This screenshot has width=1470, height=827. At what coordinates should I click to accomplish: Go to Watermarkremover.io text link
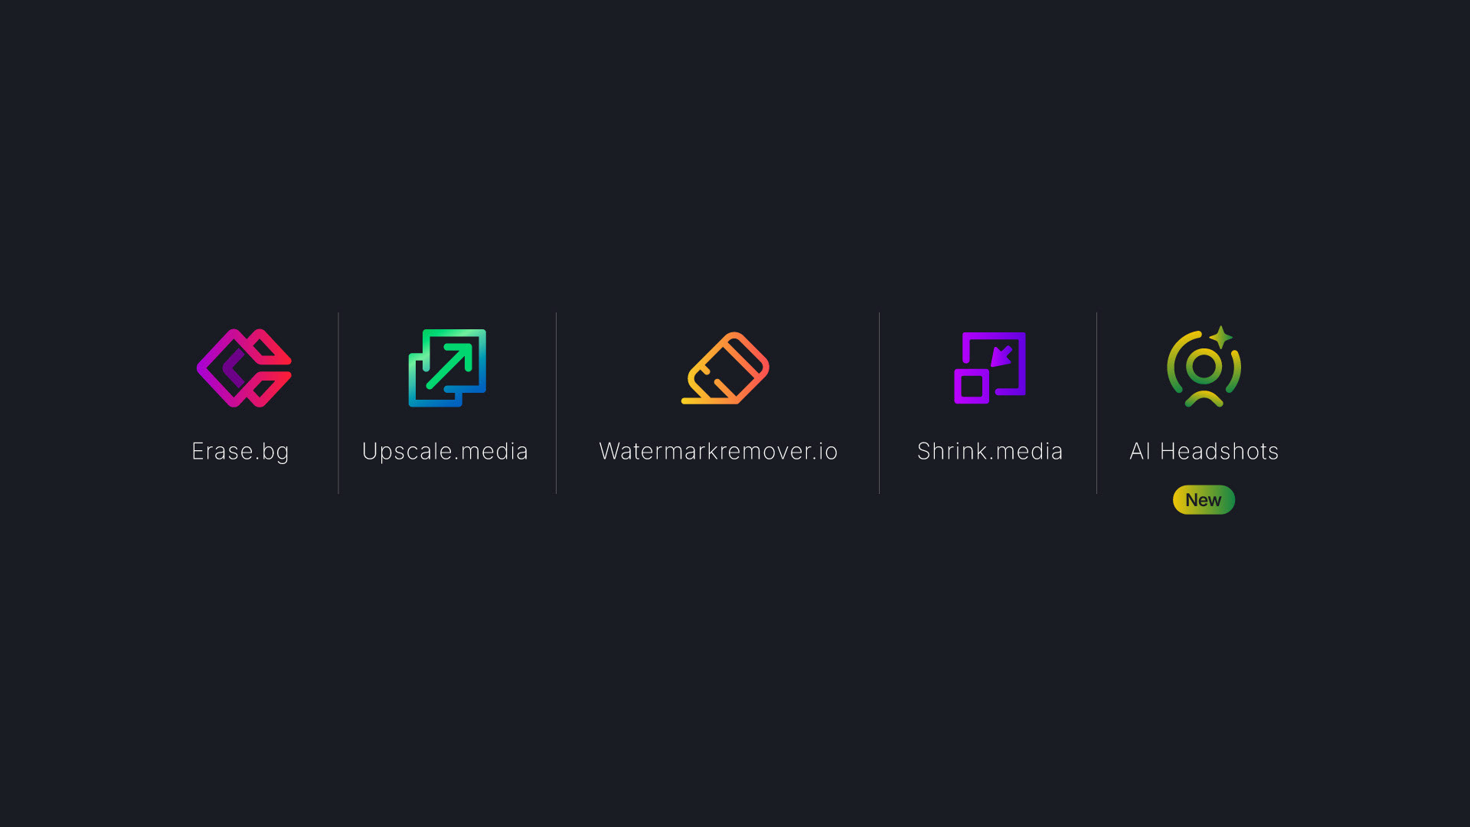point(718,452)
